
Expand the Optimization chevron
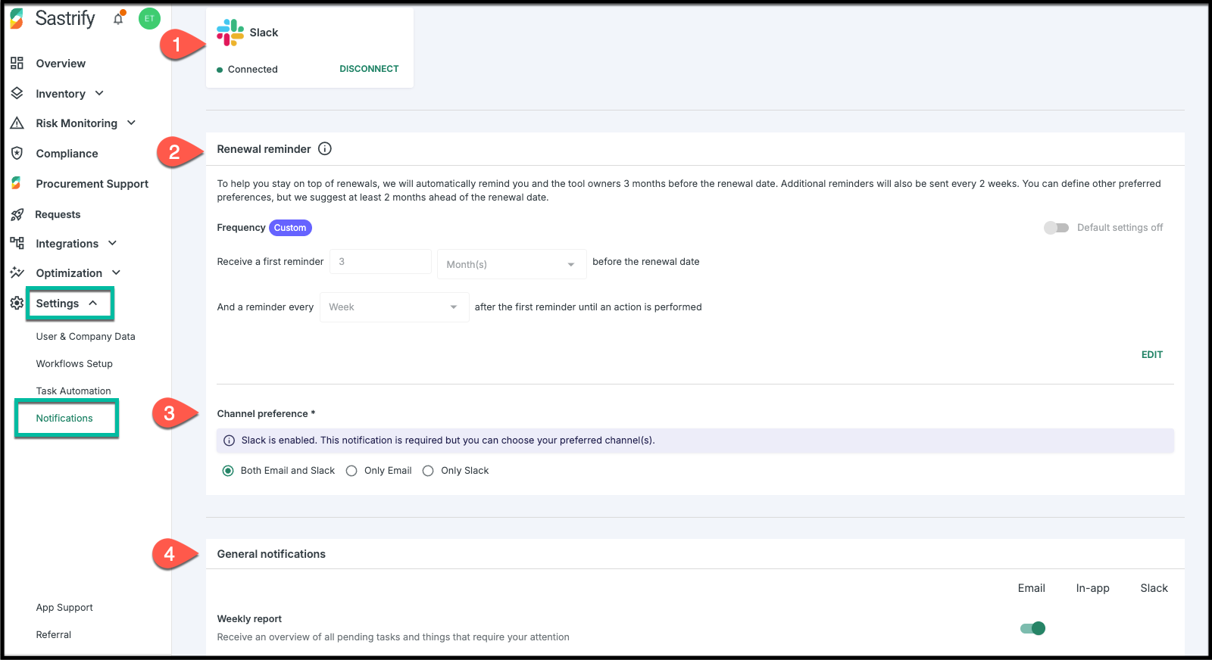click(116, 272)
